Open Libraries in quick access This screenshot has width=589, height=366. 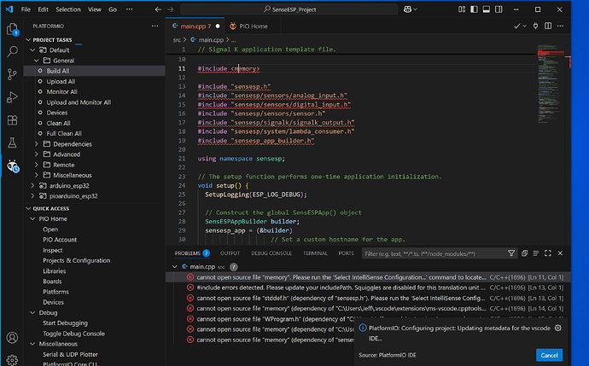55,271
